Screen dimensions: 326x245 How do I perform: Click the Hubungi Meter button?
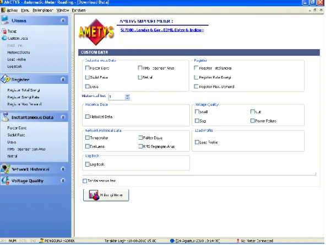coord(106,195)
